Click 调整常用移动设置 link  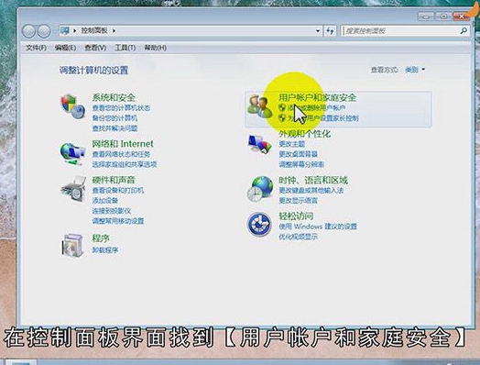click(118, 221)
